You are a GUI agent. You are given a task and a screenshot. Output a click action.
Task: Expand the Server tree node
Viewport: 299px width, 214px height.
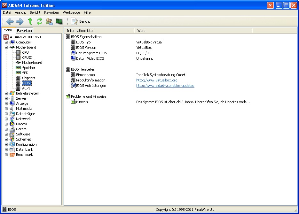tap(6, 98)
